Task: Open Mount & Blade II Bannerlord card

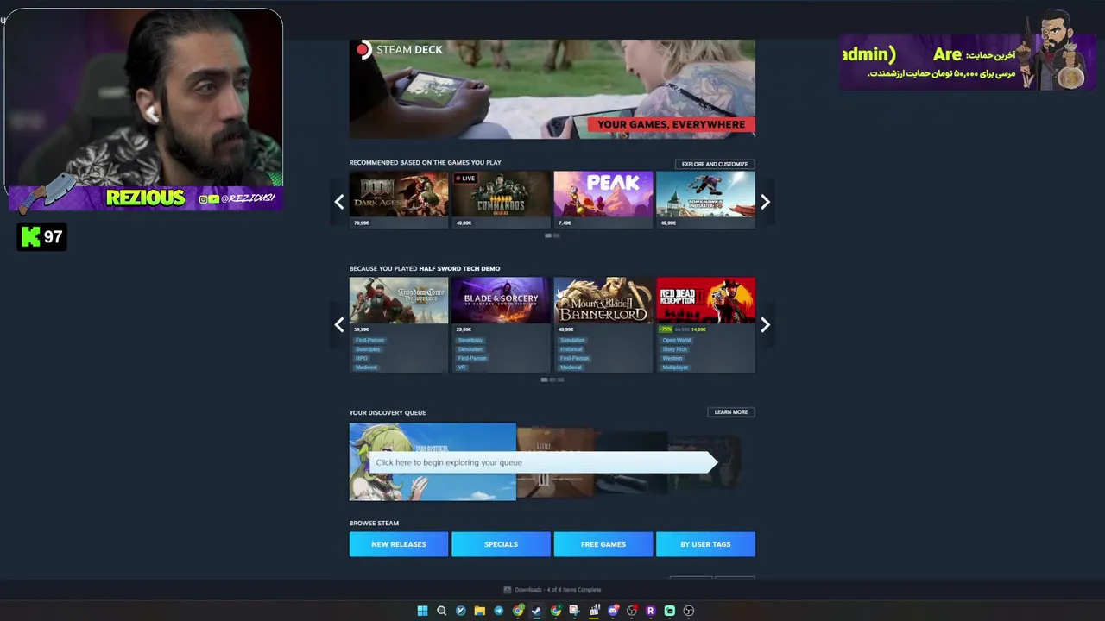Action: click(x=603, y=324)
